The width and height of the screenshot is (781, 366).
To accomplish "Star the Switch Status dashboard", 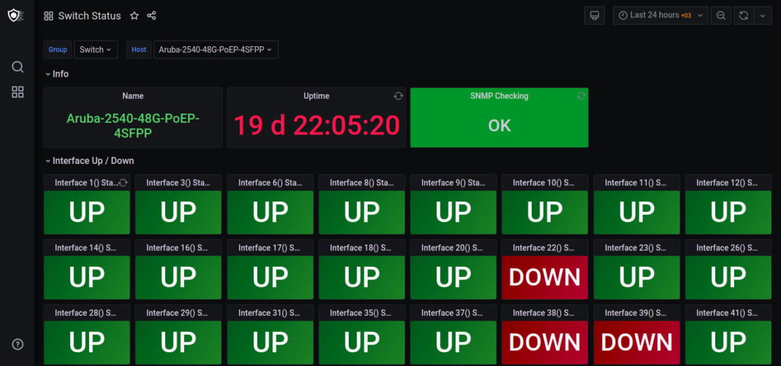I will 134,16.
